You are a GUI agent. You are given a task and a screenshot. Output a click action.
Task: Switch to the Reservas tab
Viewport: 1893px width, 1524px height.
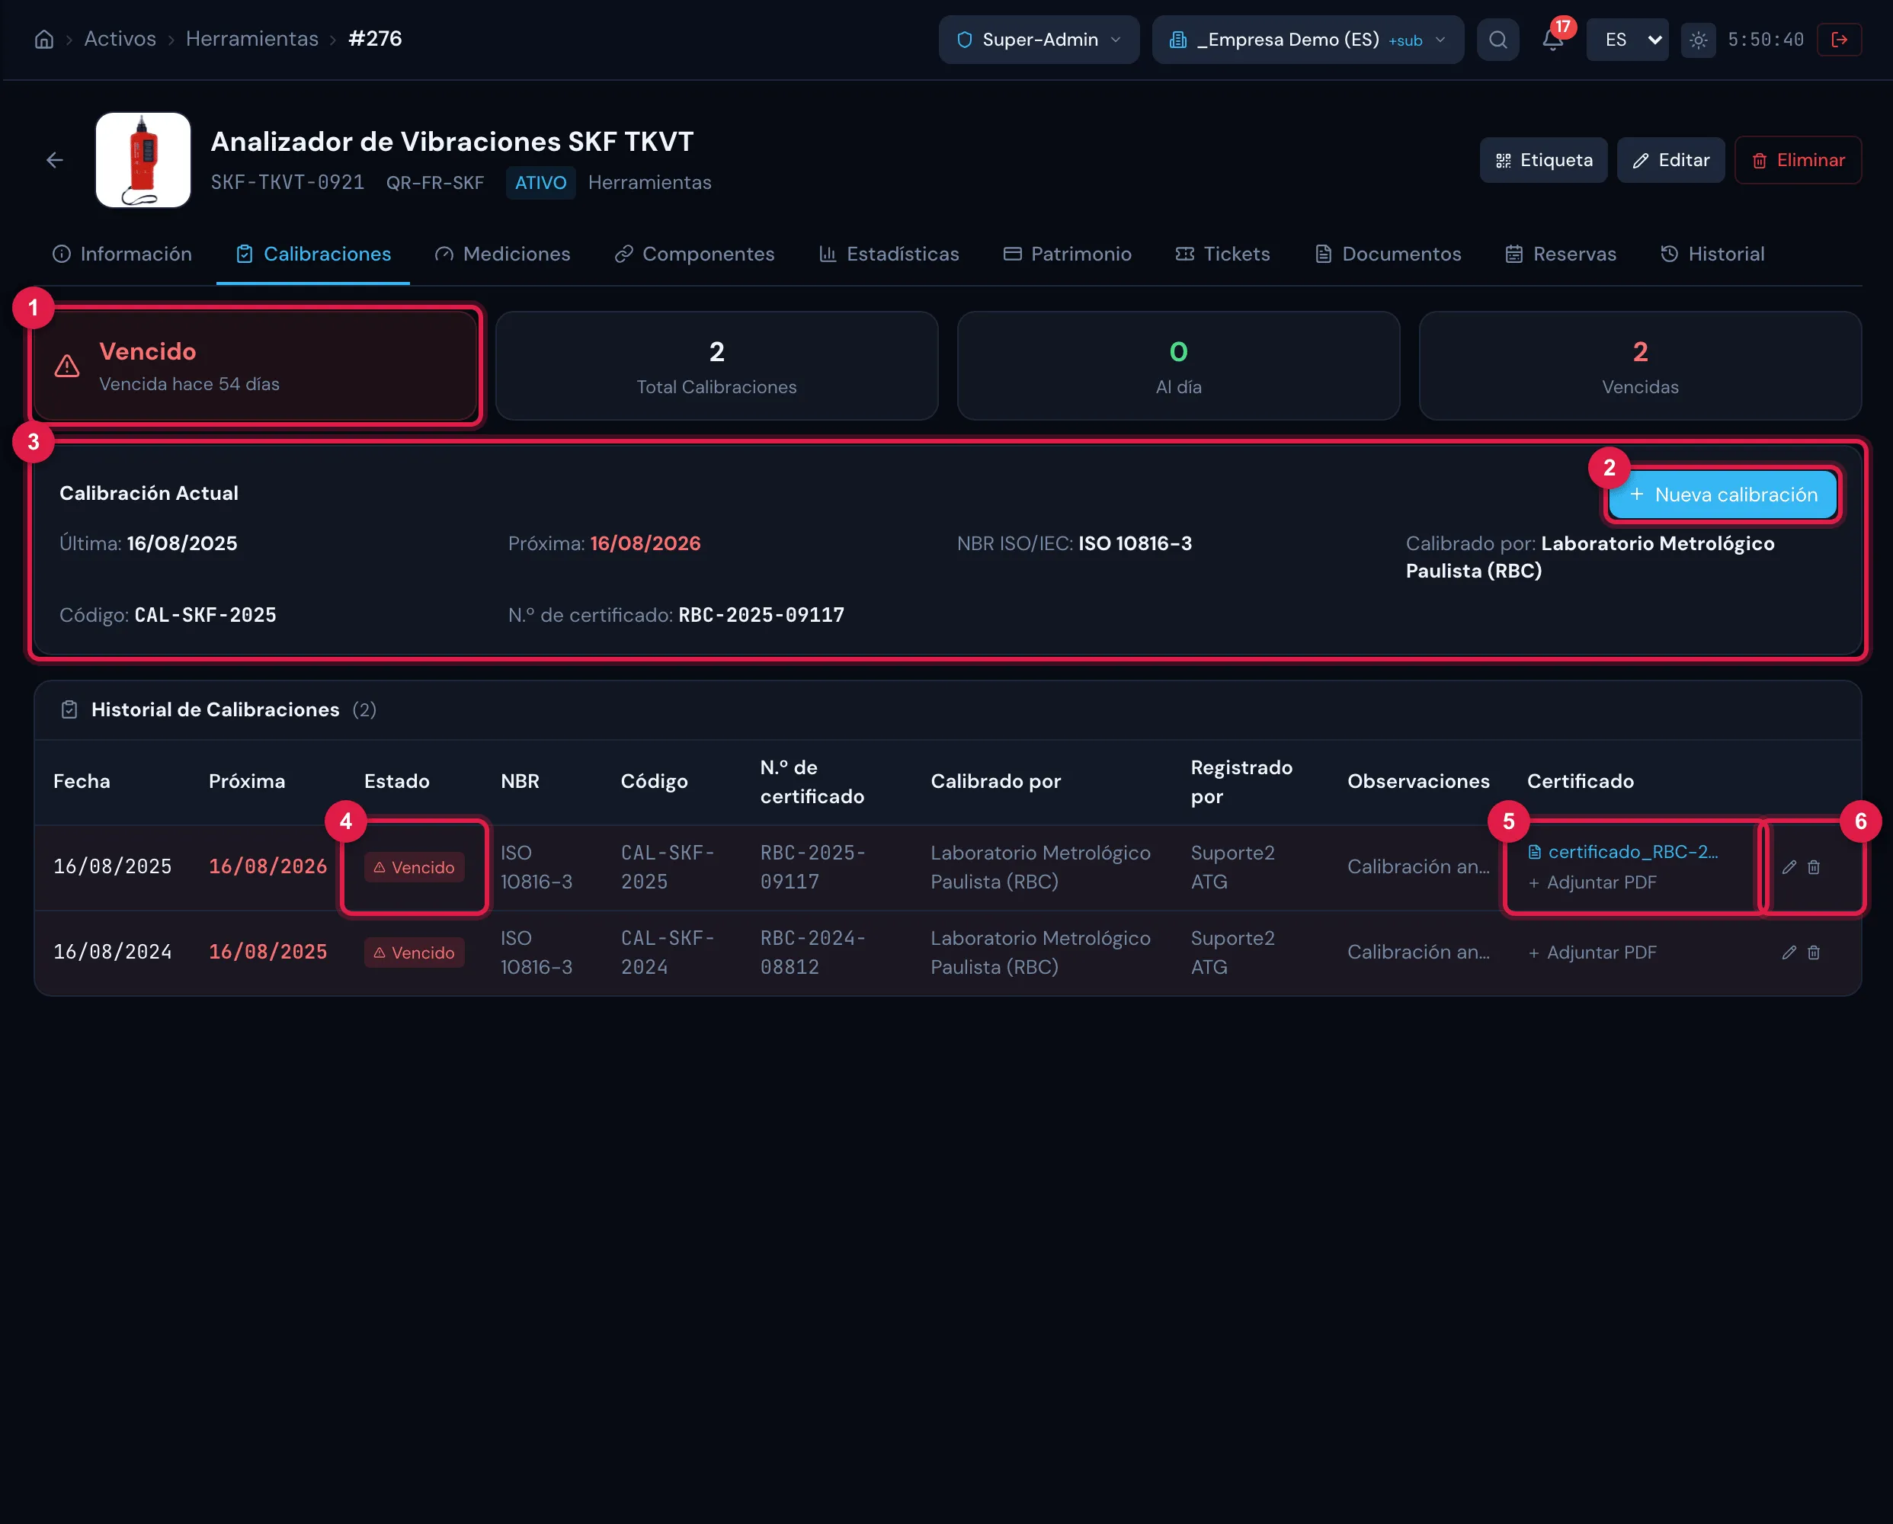[x=1560, y=254]
